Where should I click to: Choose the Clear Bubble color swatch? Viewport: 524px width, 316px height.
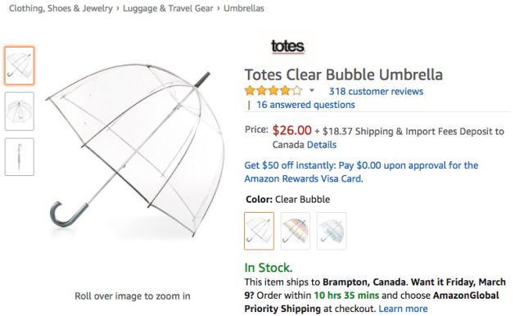pyautogui.click(x=259, y=231)
